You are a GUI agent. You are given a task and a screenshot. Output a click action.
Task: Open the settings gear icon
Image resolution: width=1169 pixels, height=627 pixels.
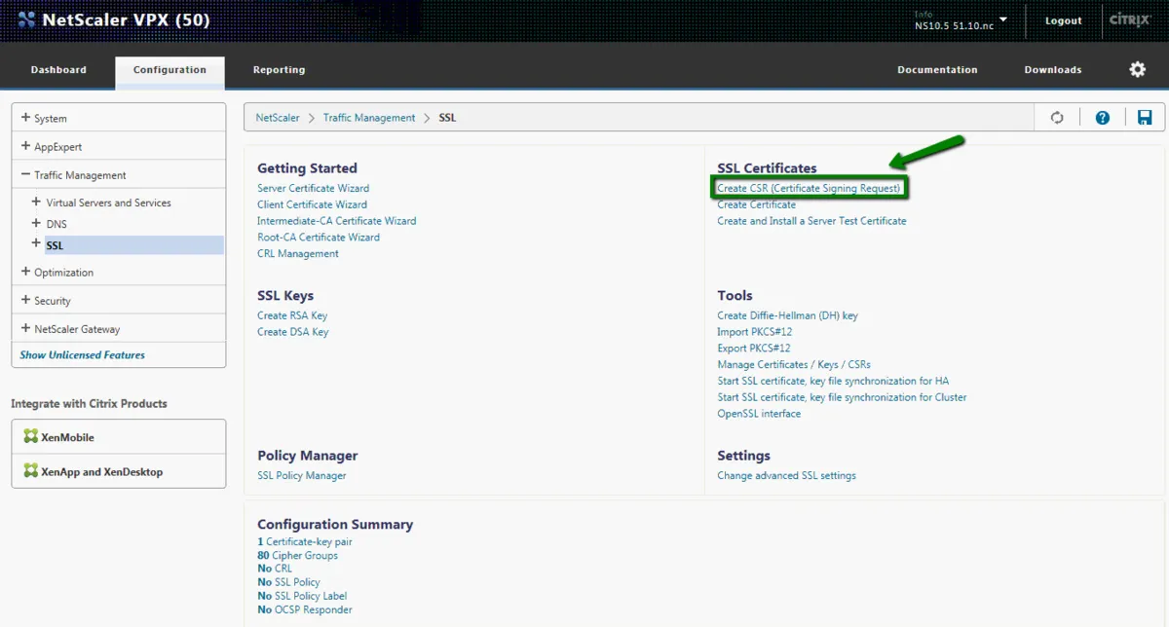[x=1138, y=69]
